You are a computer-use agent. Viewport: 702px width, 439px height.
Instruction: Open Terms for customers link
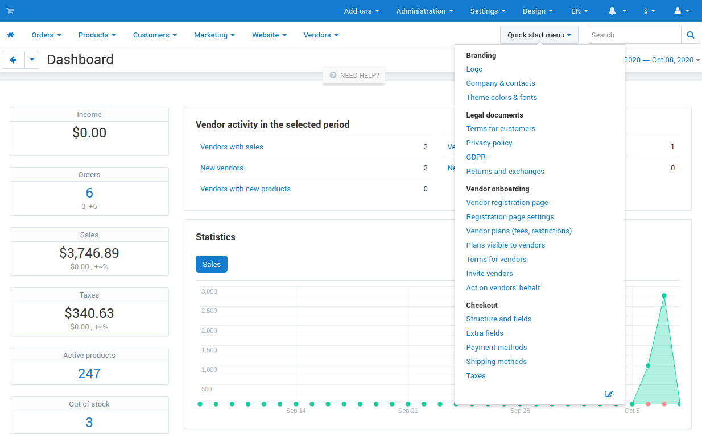point(501,129)
